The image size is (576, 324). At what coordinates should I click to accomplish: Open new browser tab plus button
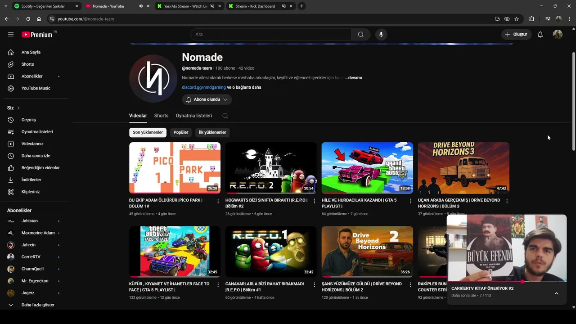pyautogui.click(x=301, y=6)
